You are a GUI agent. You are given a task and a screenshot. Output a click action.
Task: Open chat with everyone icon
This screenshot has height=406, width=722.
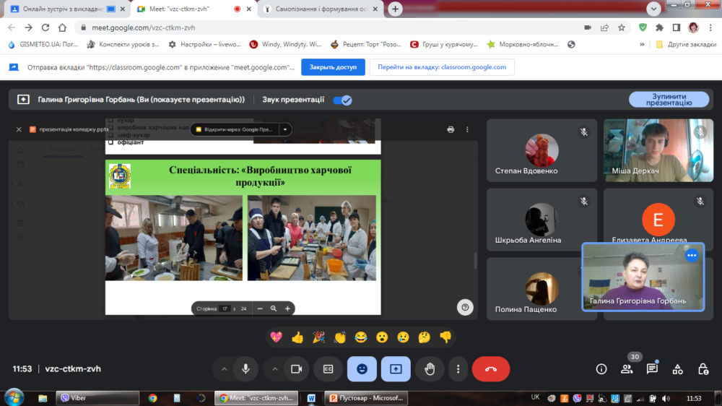click(x=652, y=368)
